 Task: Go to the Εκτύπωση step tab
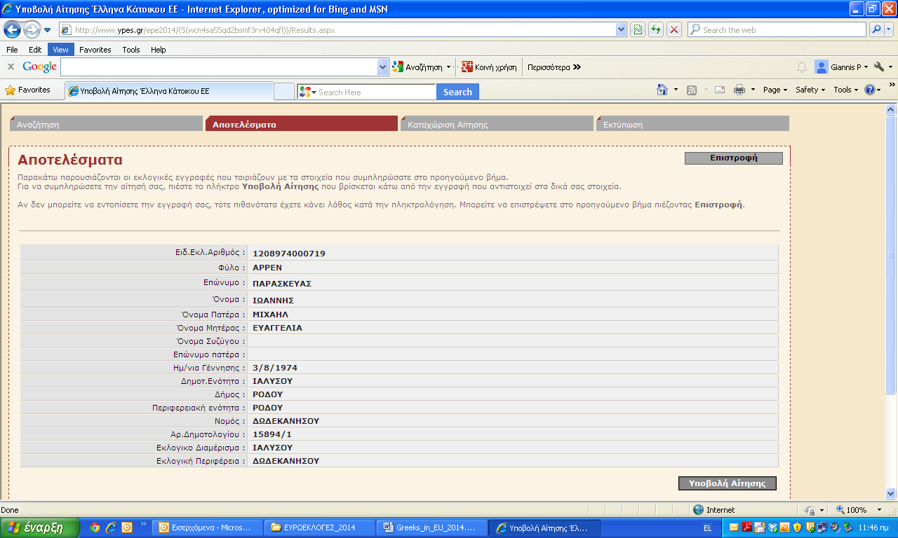(x=692, y=124)
